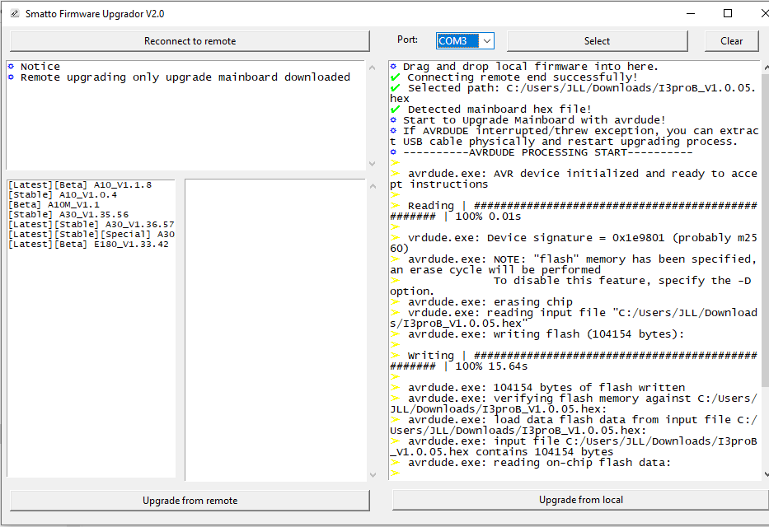Click scroll down arrow of log panel

tap(766, 473)
